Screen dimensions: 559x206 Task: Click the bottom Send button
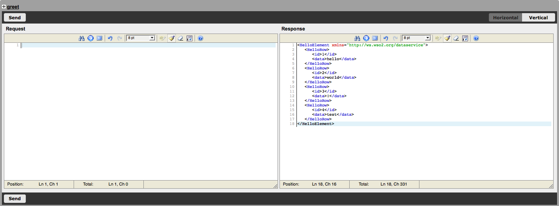15,199
